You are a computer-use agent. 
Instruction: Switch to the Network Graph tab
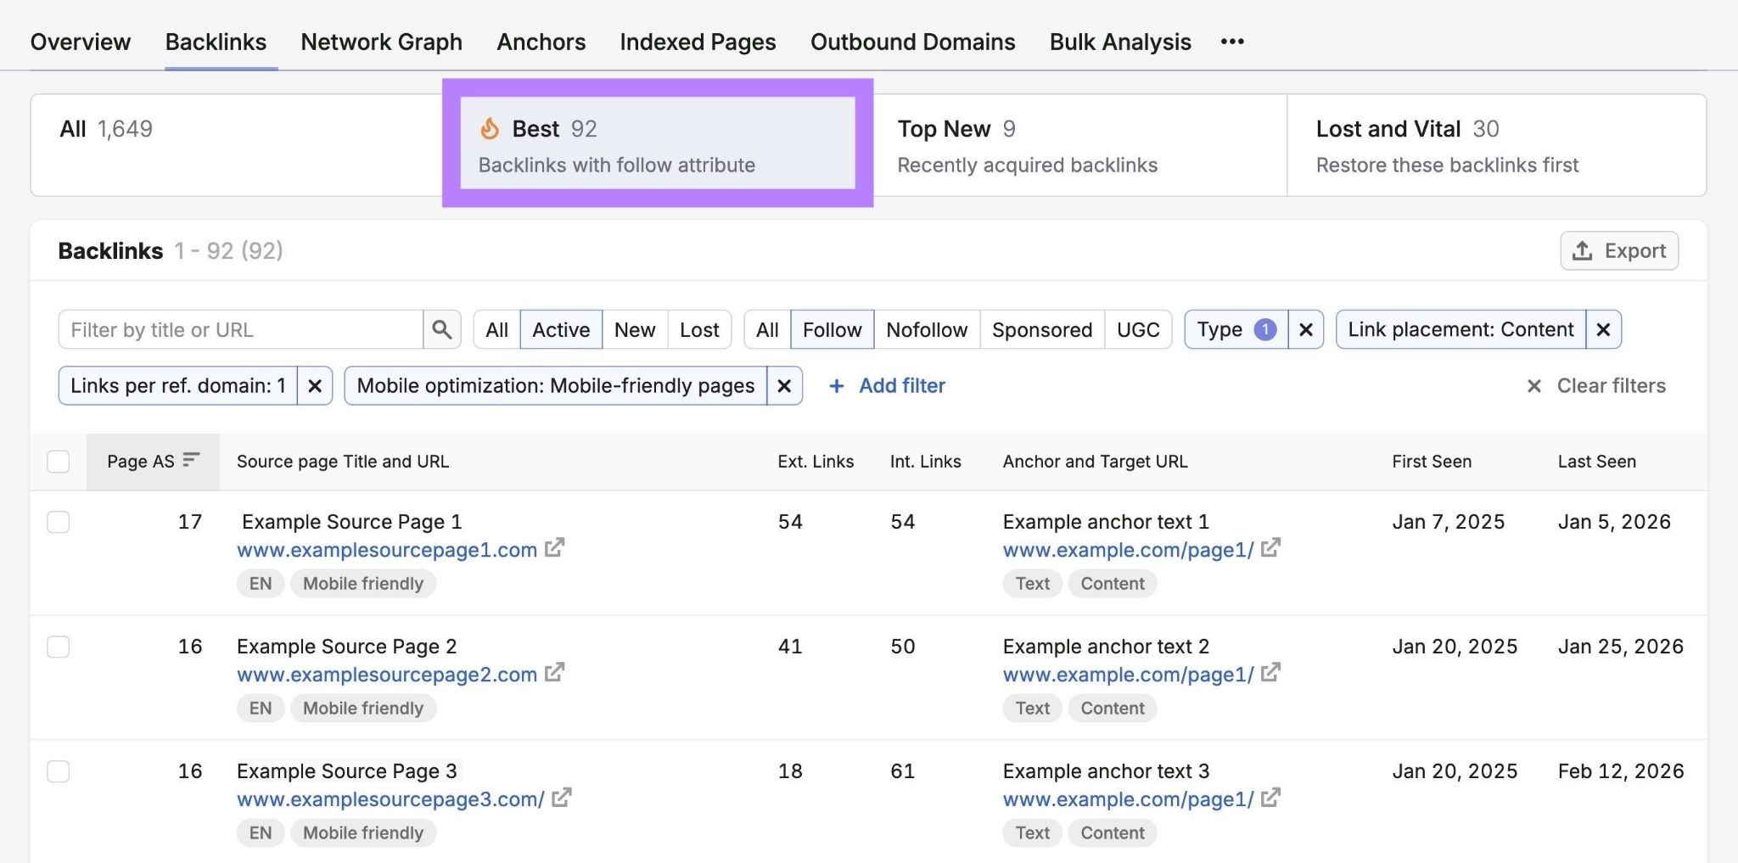tap(382, 42)
